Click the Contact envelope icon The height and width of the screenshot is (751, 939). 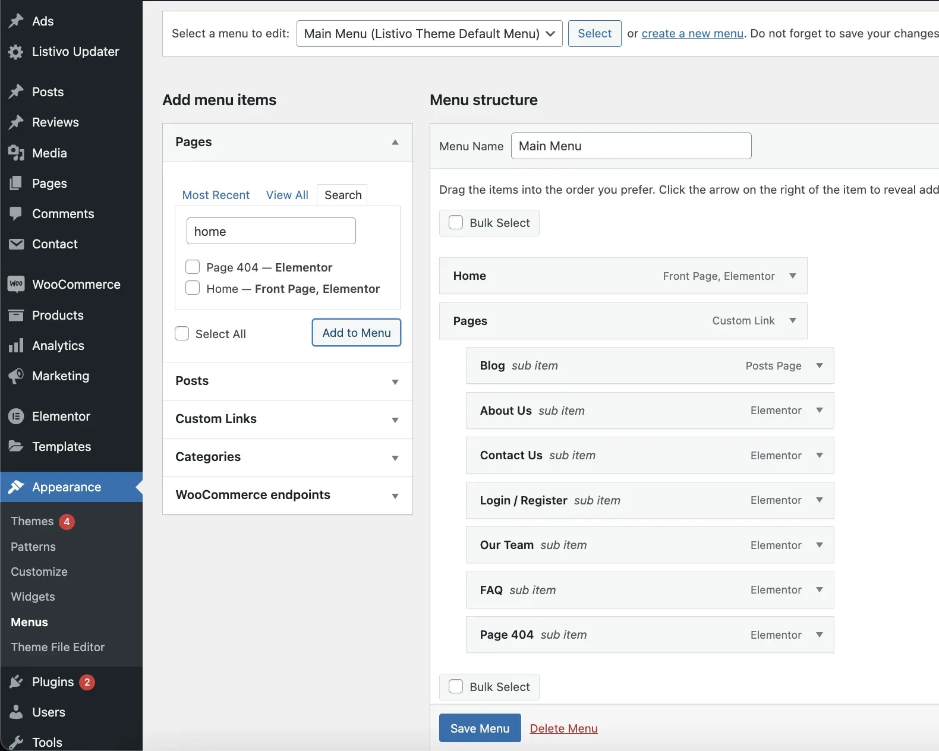(x=16, y=244)
